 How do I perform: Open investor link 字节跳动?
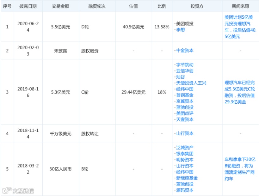tap(185, 65)
